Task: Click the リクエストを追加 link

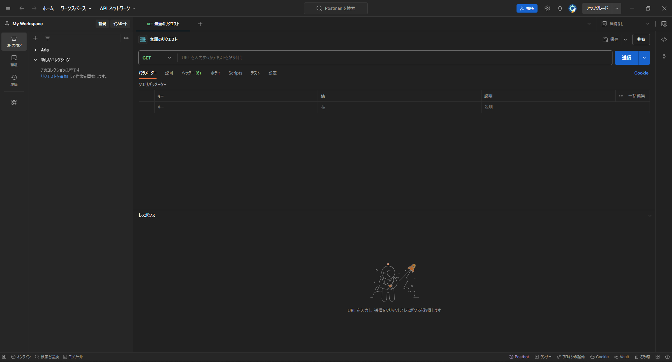Action: click(54, 76)
